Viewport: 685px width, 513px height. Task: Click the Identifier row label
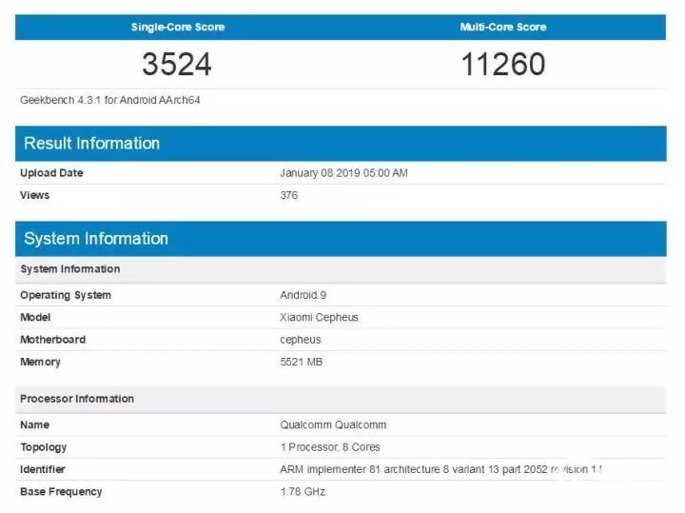[43, 470]
